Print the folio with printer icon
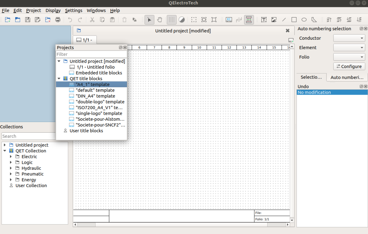 coord(58,20)
